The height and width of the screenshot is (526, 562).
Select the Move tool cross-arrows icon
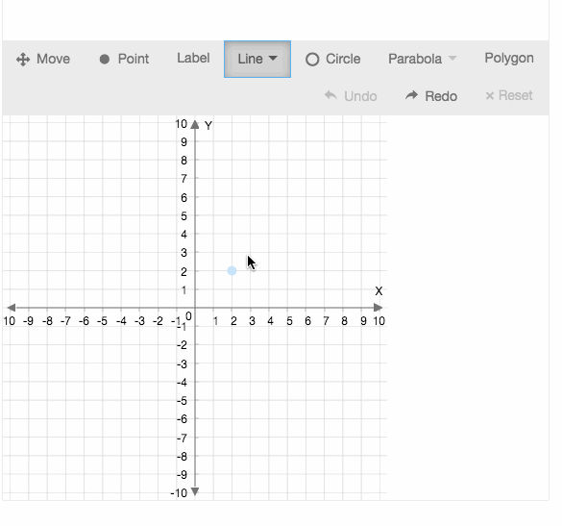tap(23, 60)
